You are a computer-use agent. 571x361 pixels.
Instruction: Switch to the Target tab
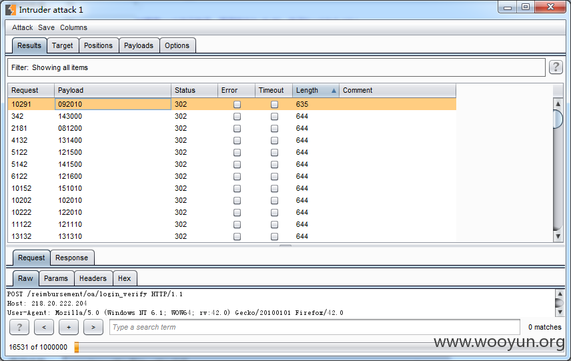point(62,45)
